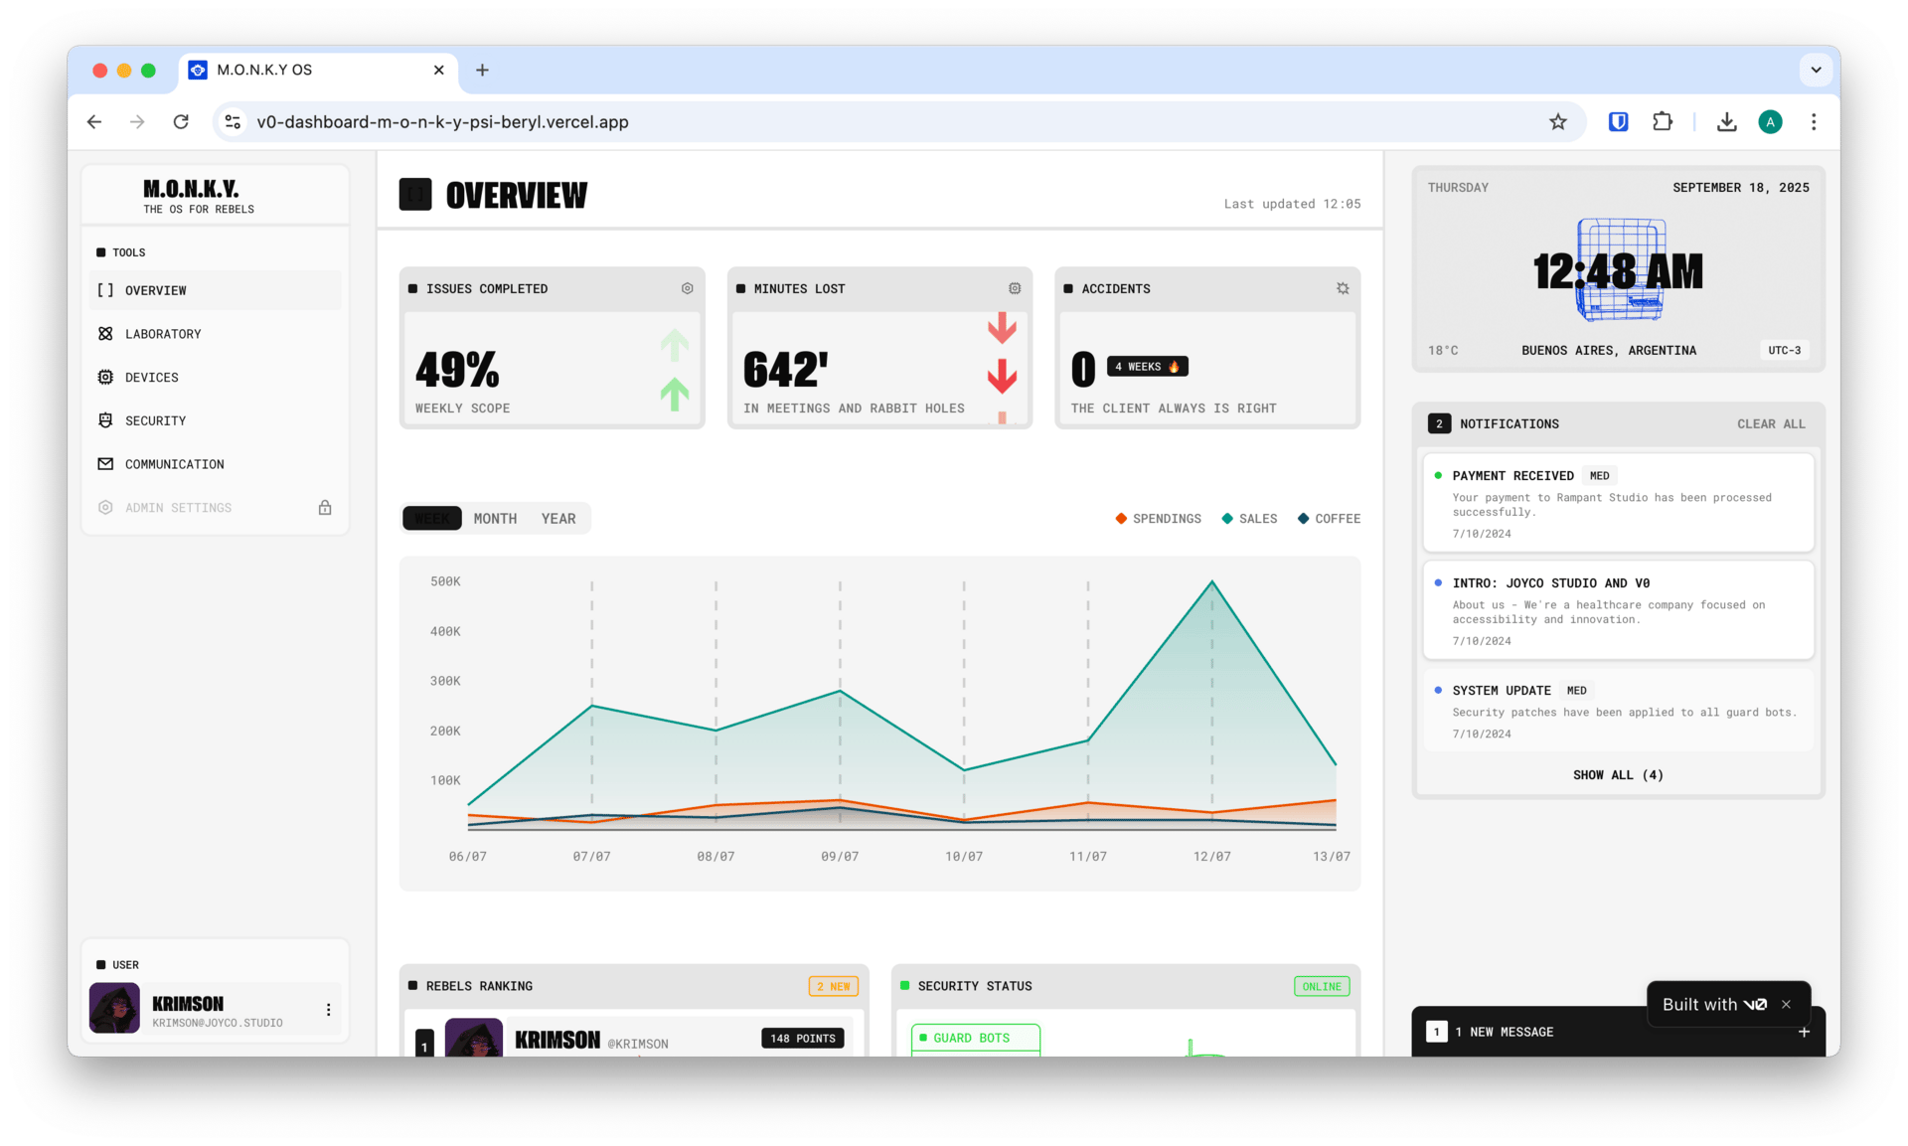Switch chart to Year tab

(x=558, y=519)
